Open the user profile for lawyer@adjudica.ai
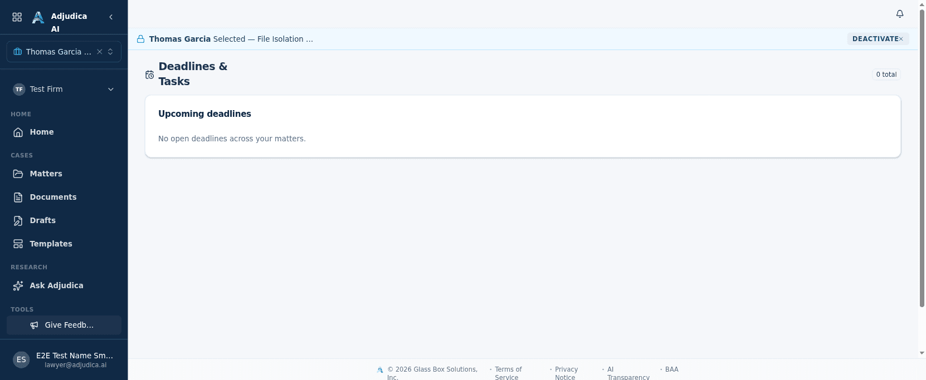 [64, 360]
